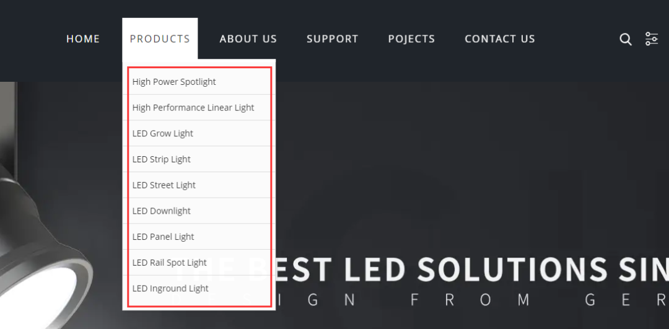
Task: Open the LED Downlight product category
Action: (x=162, y=211)
